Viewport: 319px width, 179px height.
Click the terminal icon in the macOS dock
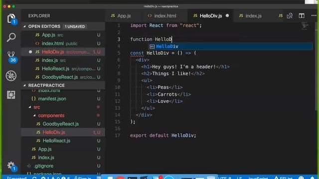pos(132,178)
